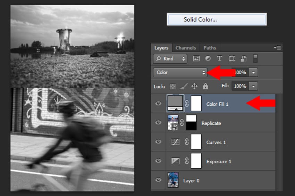Toggle the layer filtering on/off switch
The height and width of the screenshot is (196, 295).
[255, 59]
